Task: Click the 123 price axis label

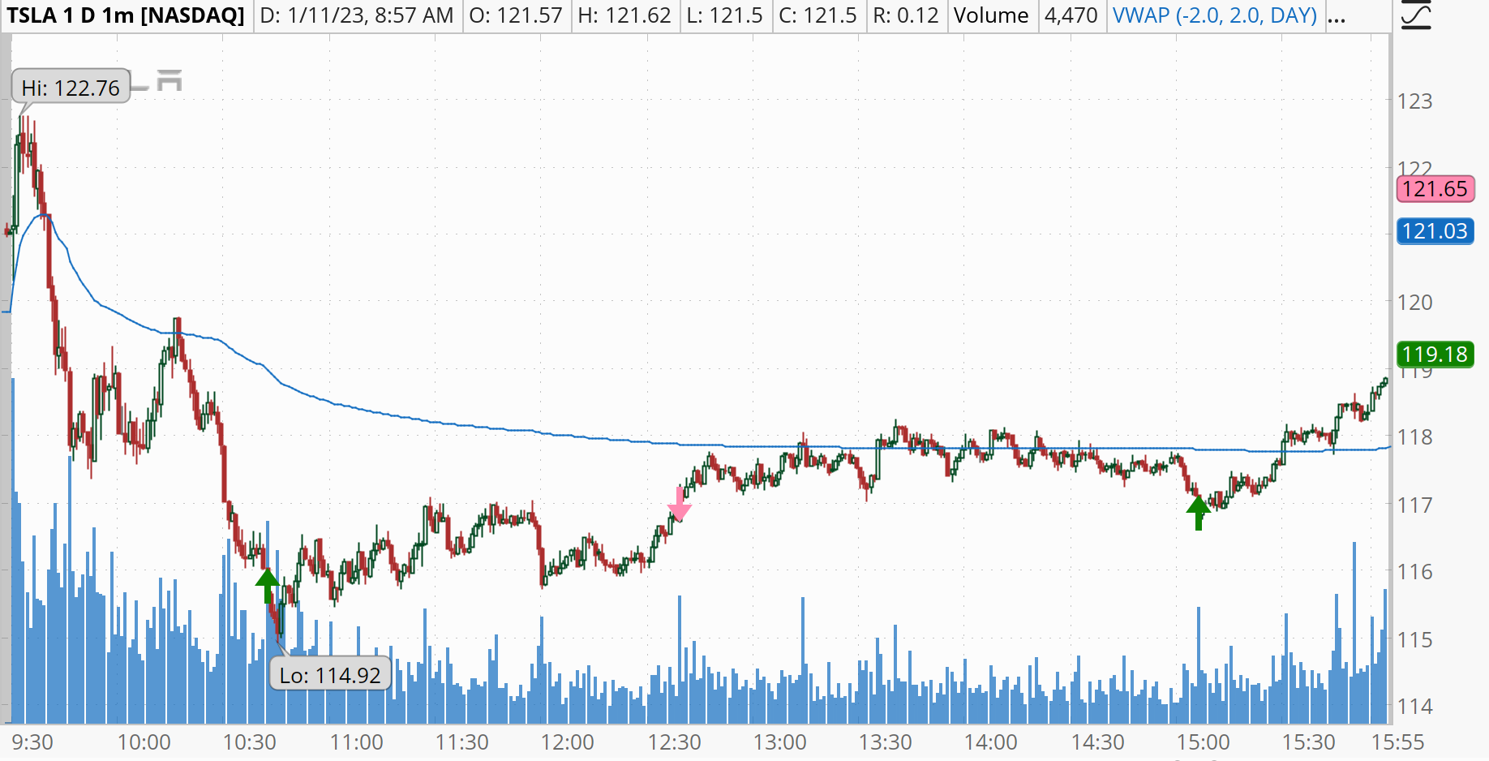Action: (x=1415, y=101)
